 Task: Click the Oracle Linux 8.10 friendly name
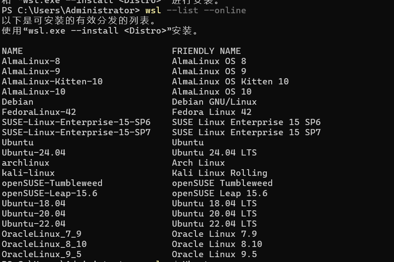[217, 244]
